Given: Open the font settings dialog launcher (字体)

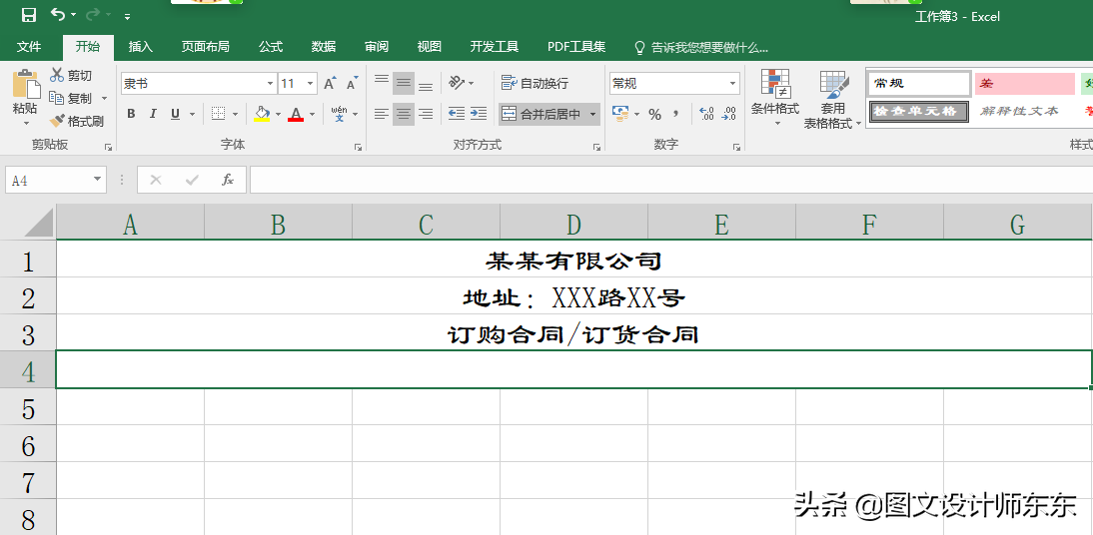Looking at the screenshot, I should pos(358,147).
